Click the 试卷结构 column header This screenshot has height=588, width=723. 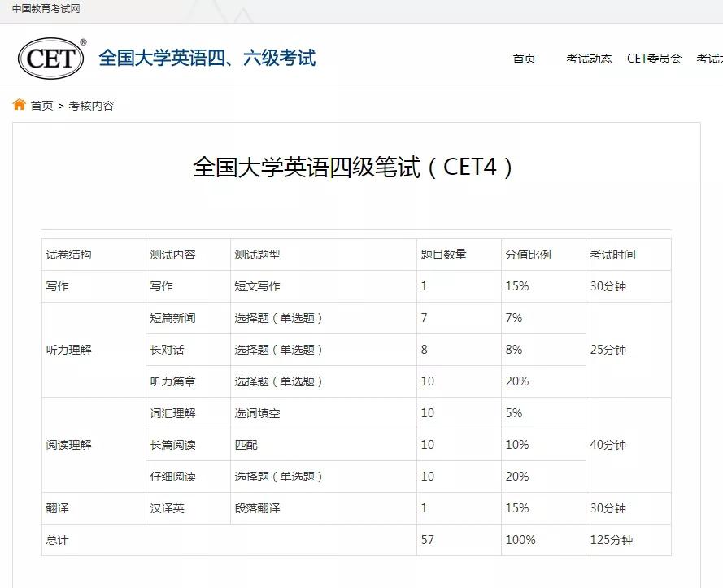coord(69,255)
